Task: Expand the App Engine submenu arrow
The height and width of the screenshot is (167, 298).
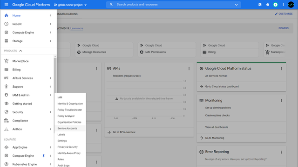Action: click(x=51, y=148)
